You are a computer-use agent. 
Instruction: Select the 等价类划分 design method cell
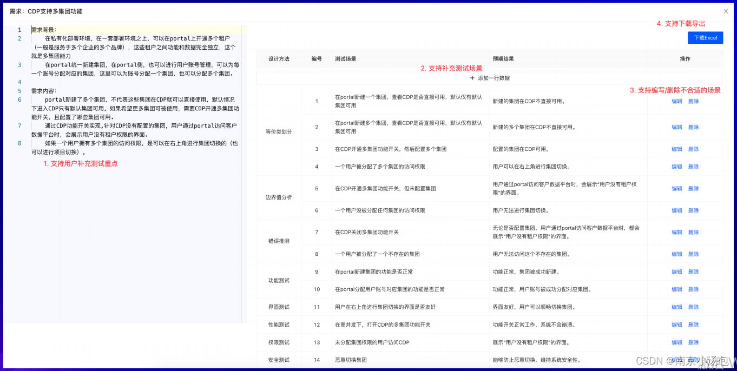tap(279, 132)
